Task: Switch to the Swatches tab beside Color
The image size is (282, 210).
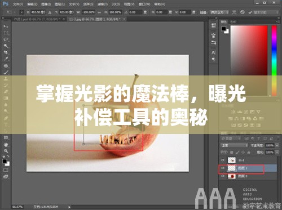Action: tap(233, 22)
